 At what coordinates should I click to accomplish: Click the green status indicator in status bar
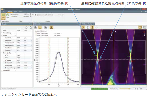pyautogui.click(x=99, y=89)
